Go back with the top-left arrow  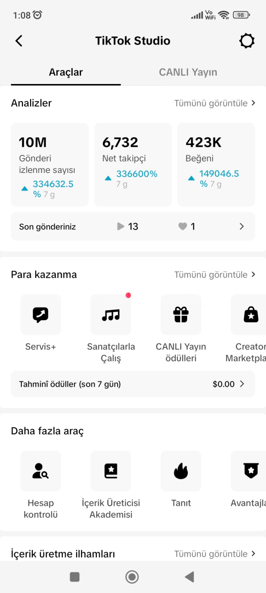tap(19, 41)
